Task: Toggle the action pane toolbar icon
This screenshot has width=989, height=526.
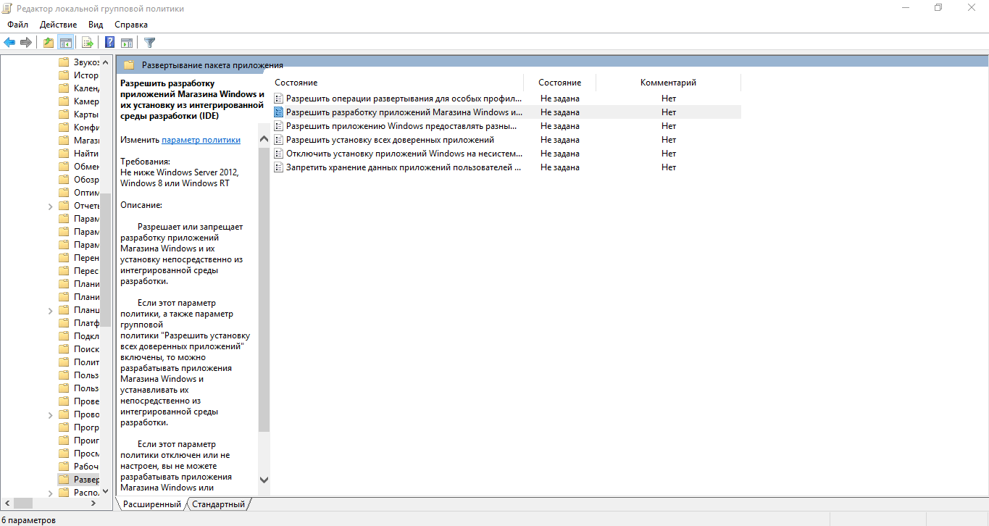Action: point(127,43)
